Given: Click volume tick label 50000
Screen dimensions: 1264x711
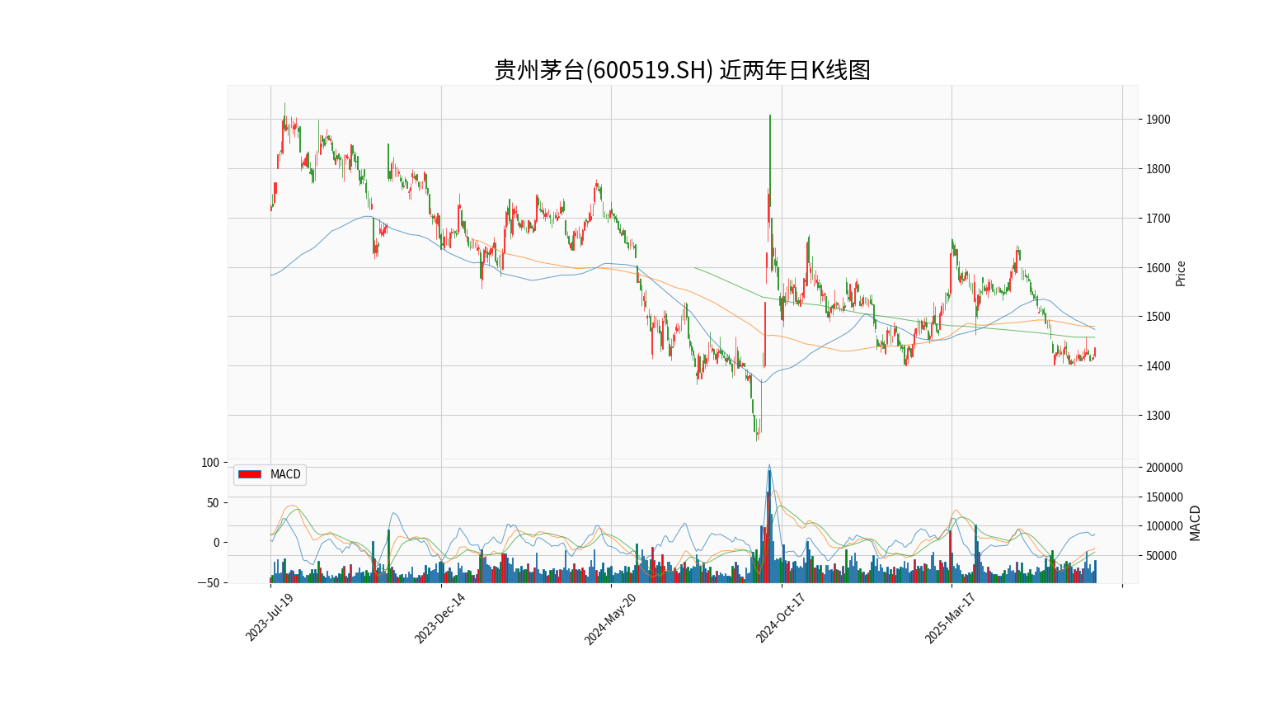Looking at the screenshot, I should coord(1162,556).
